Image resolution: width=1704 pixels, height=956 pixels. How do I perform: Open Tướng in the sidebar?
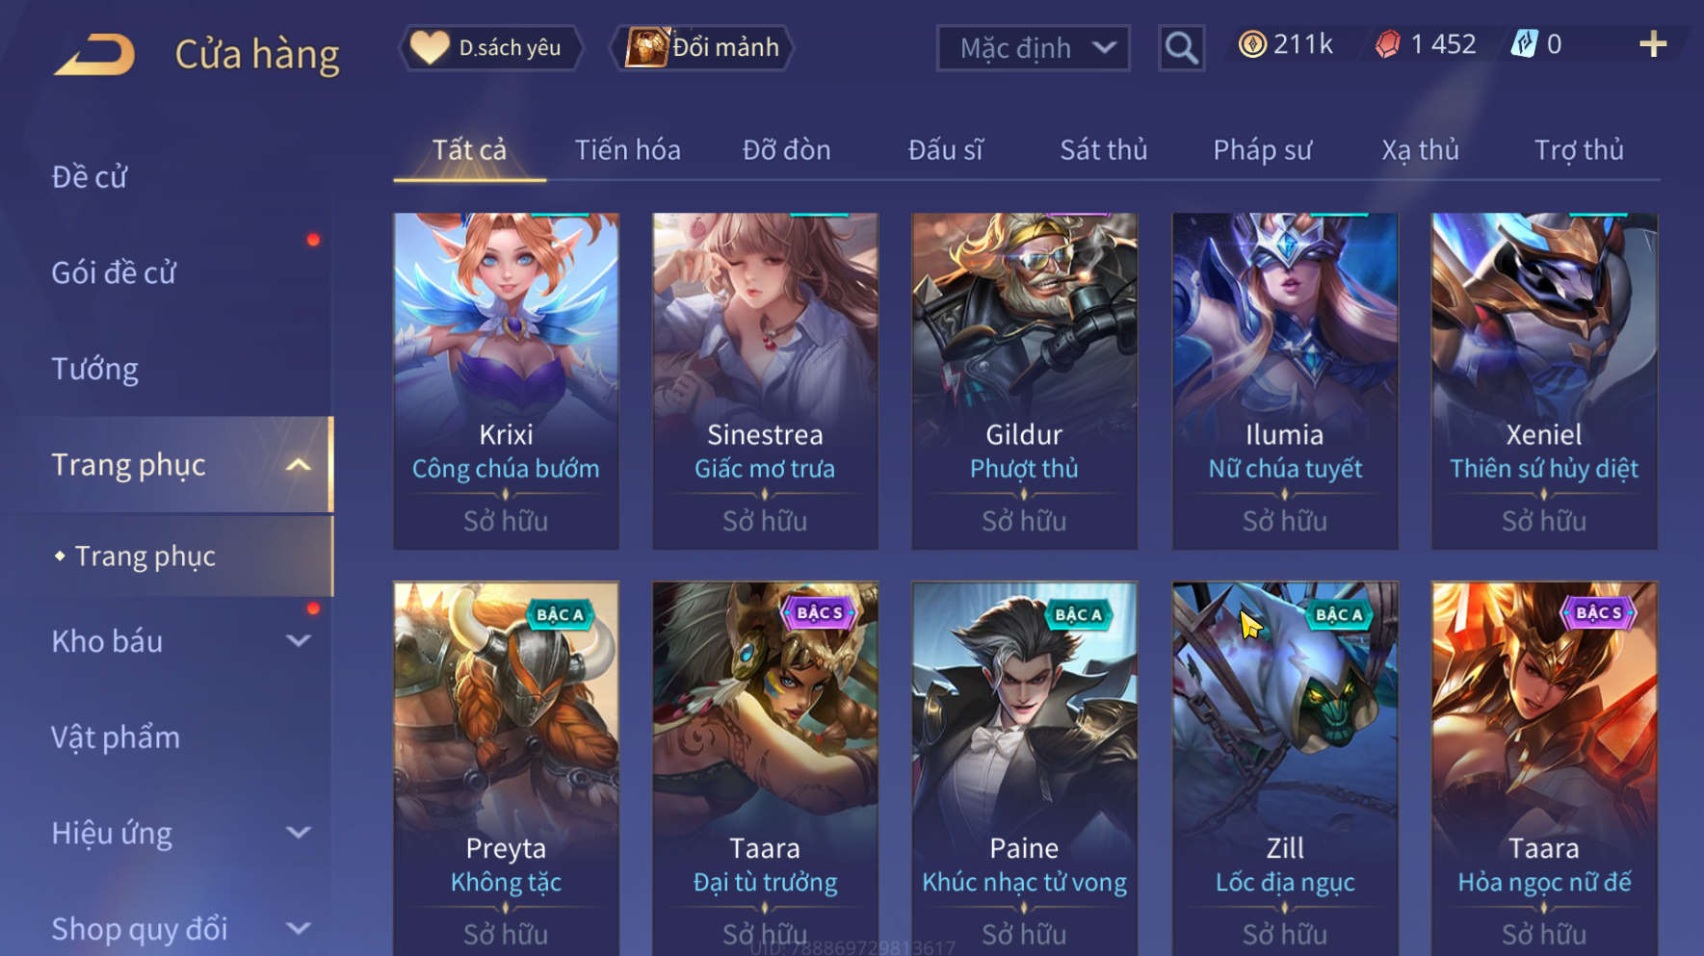94,369
